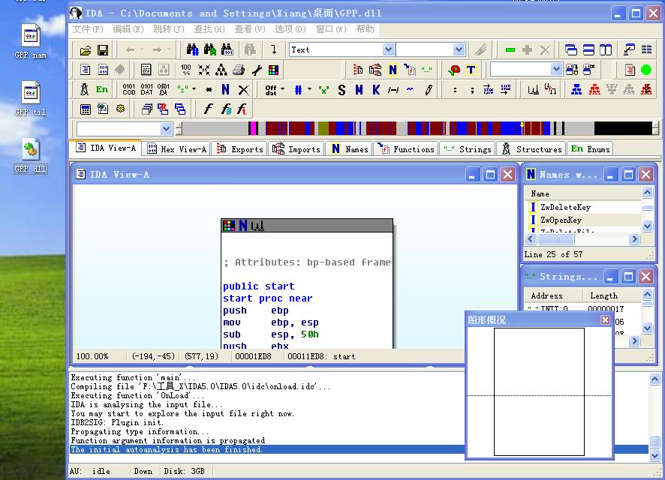Cascade windows via the overlapping windows icon
Viewport: 665px width, 480px height.
point(571,50)
